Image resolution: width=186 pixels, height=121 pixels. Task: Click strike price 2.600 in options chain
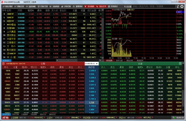91,81
